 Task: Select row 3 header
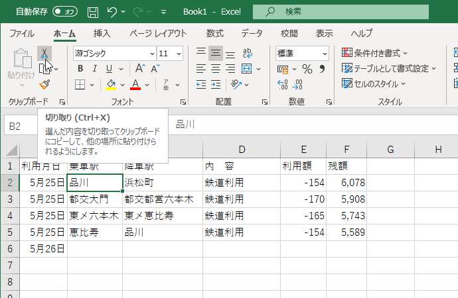[10, 199]
